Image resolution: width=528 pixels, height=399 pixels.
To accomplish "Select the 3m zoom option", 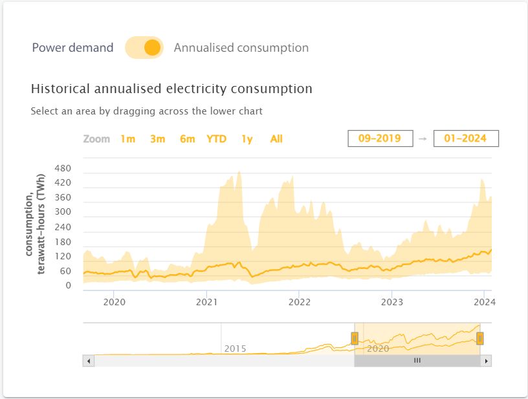I will [x=157, y=138].
